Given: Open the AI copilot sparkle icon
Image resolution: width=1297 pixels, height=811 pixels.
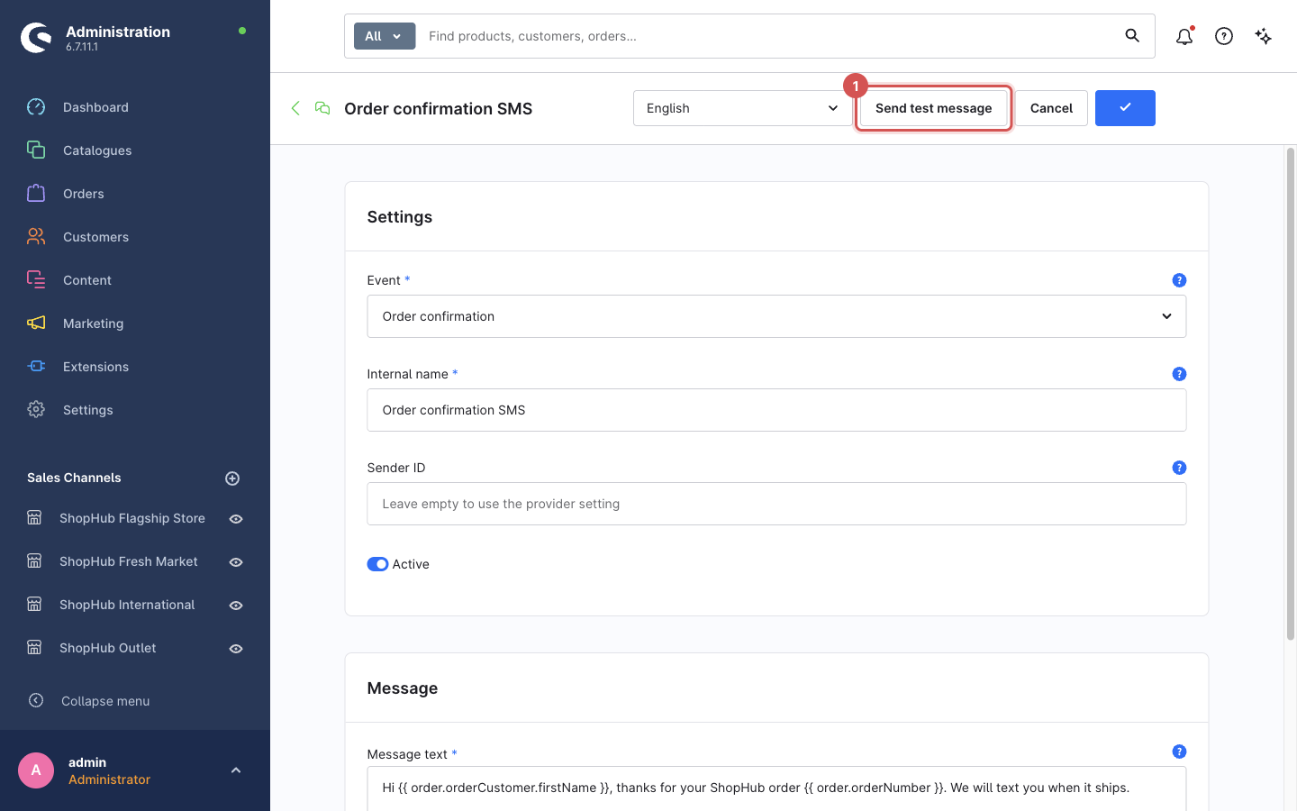Looking at the screenshot, I should click(1264, 36).
